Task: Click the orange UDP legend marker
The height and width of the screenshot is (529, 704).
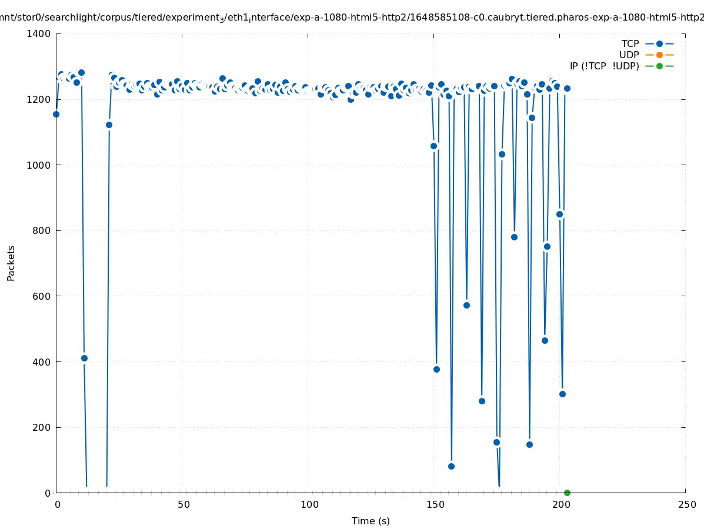Action: pos(659,55)
